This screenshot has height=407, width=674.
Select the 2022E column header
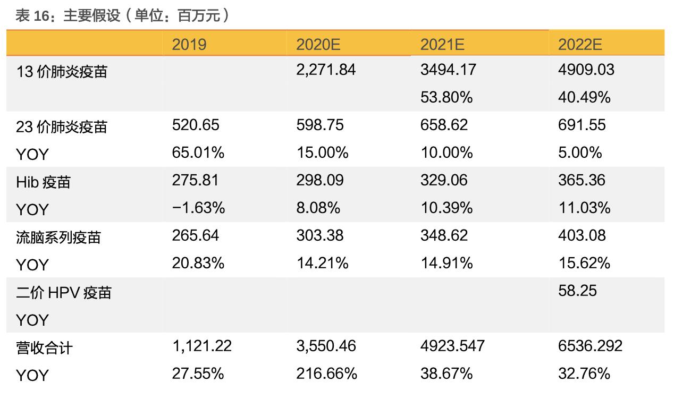click(580, 44)
